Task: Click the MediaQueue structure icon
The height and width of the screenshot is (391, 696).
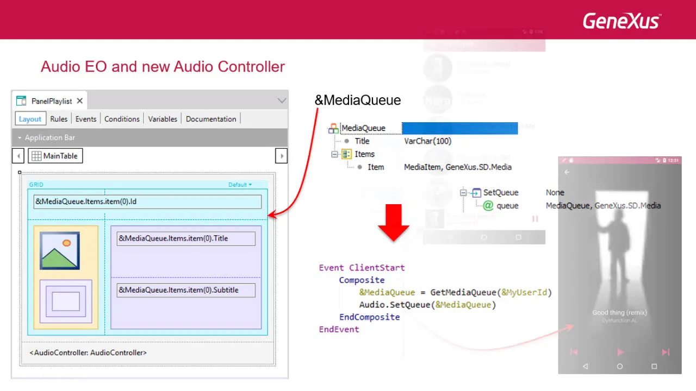Action: click(333, 128)
